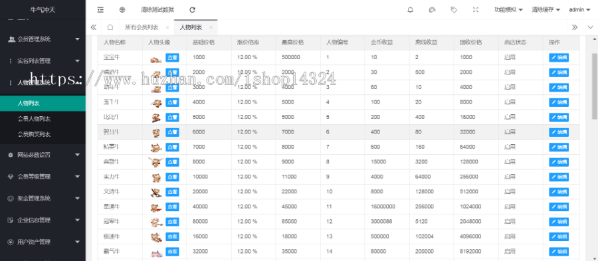Expand 奖金管理系统 in sidebar
The image size is (598, 261).
tap(43, 198)
